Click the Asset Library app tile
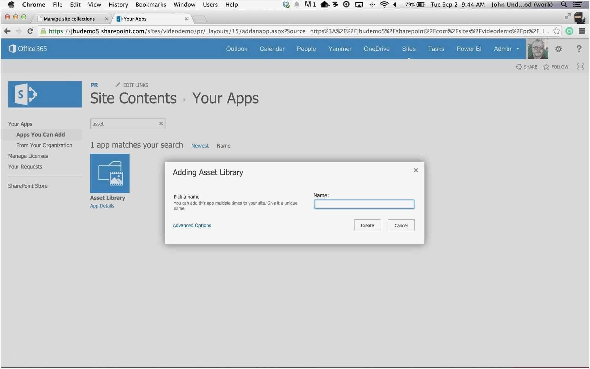The image size is (590, 369). tap(110, 173)
